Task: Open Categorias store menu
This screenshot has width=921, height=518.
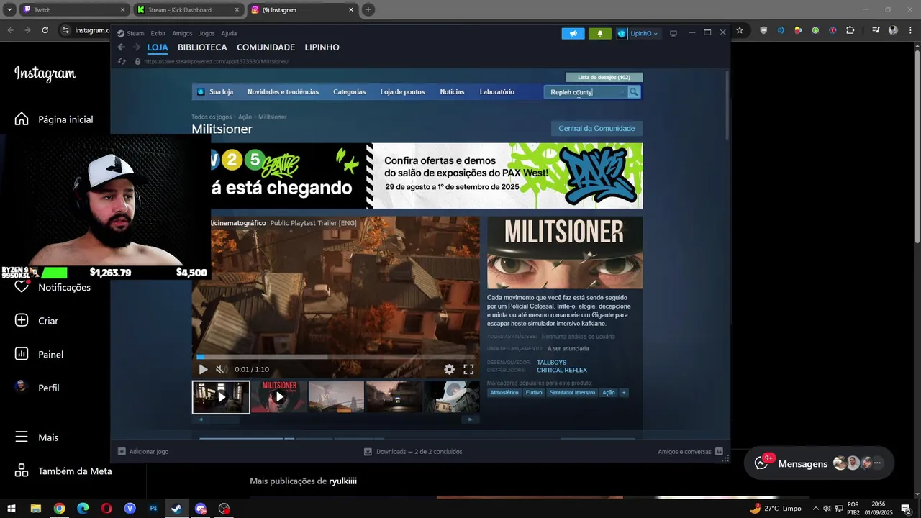Action: pyautogui.click(x=349, y=91)
